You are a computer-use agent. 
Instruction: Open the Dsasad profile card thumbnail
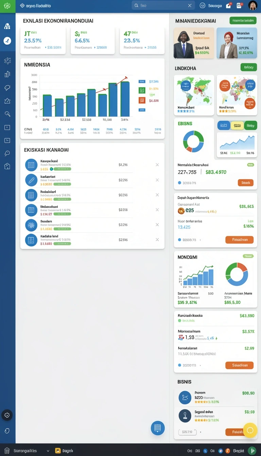194,43
